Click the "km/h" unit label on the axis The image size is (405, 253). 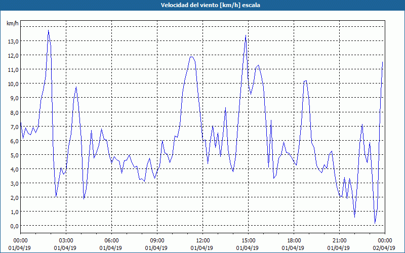coord(13,23)
